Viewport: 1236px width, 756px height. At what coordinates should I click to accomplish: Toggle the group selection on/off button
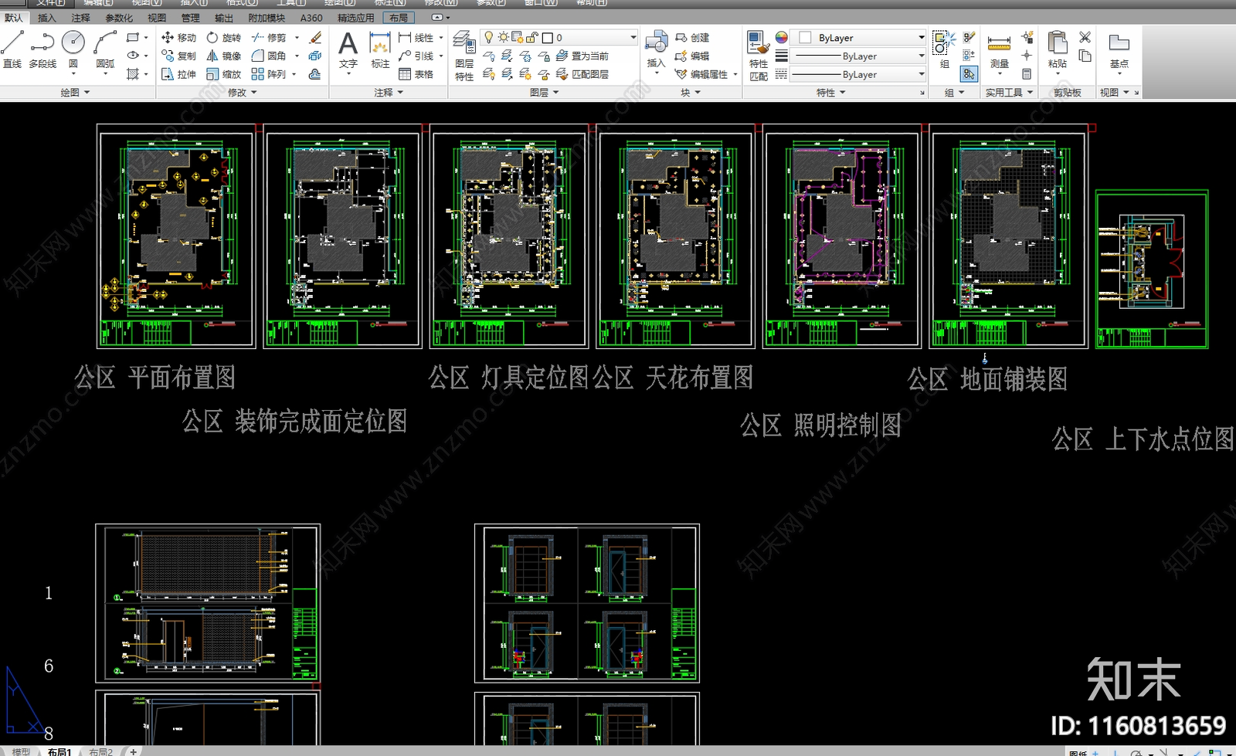[969, 74]
